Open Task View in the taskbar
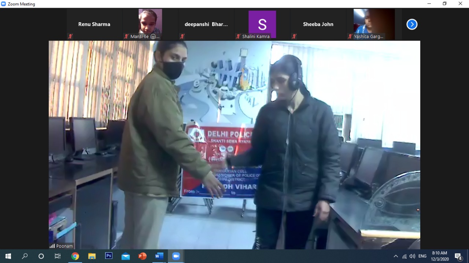 coord(58,256)
